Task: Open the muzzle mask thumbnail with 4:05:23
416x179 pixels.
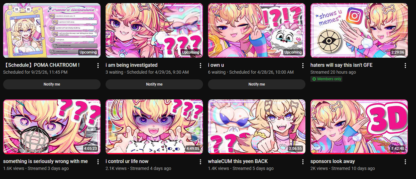Action: click(52, 127)
